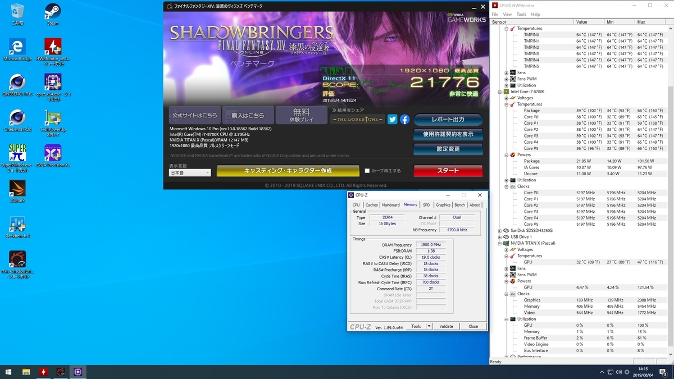Expand the SanDisk SDSSDH3250G node
674x379 pixels.
499,230
